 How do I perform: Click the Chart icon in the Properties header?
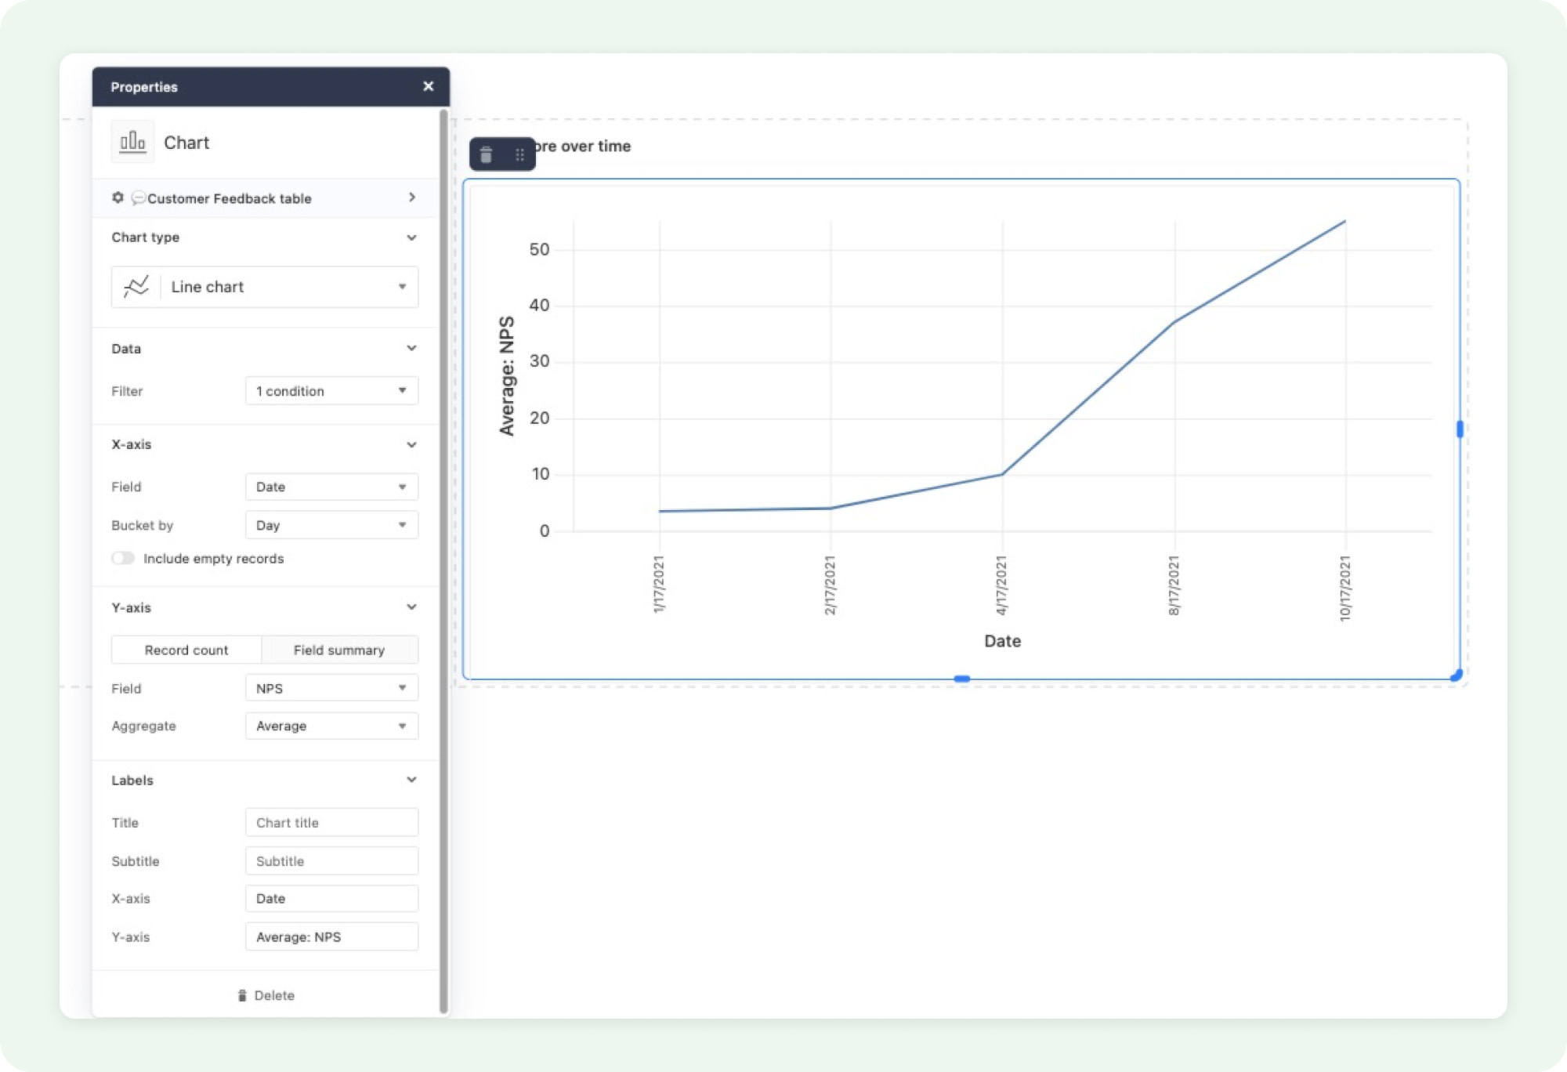coord(132,142)
